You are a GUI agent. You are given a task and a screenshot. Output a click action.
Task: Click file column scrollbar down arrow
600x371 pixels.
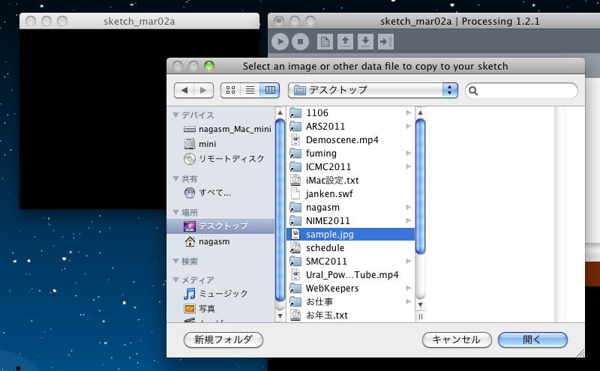(x=420, y=305)
